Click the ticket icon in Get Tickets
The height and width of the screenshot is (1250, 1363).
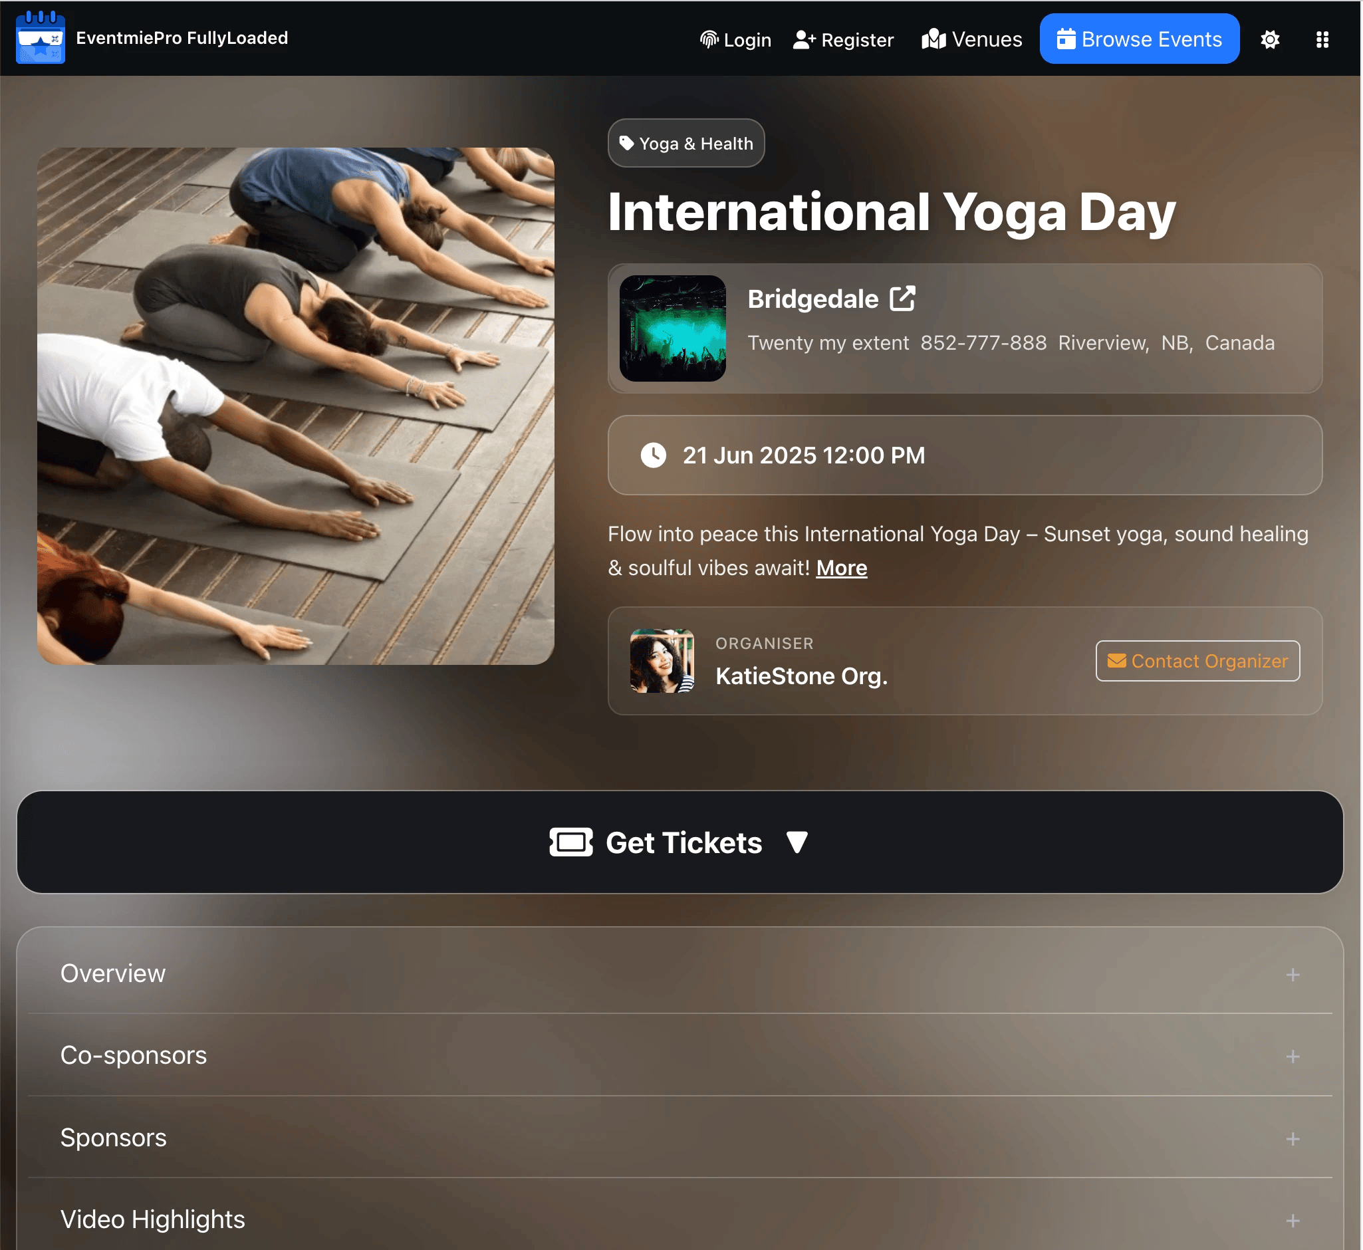[x=572, y=844]
